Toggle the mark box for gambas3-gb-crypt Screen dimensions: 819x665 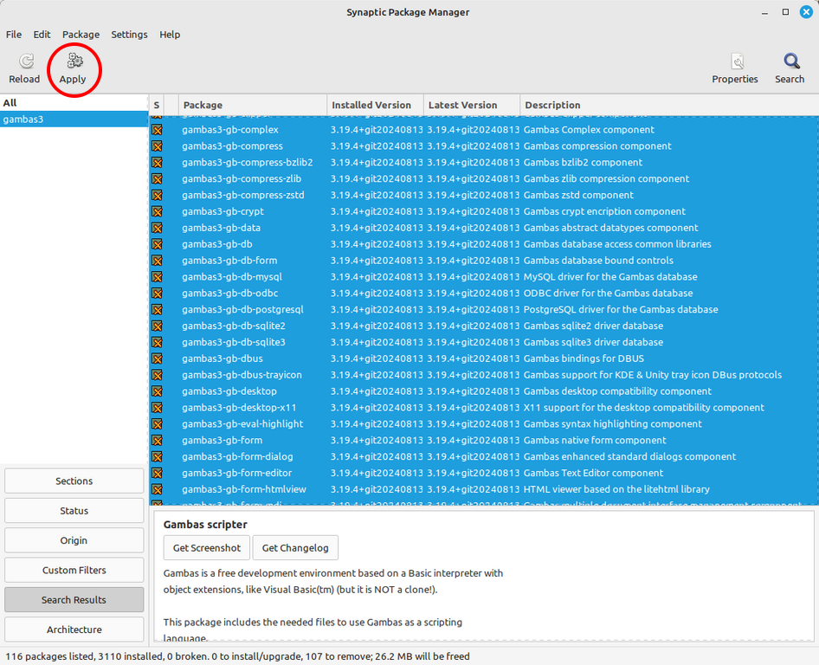coord(157,211)
